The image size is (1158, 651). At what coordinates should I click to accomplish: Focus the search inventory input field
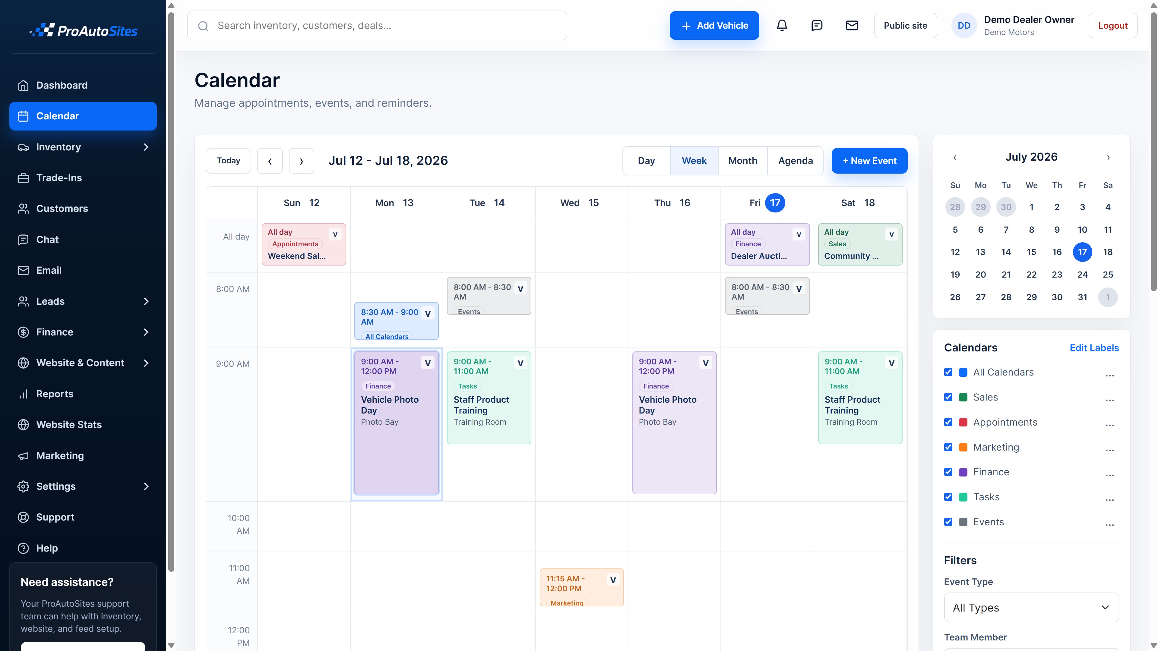point(377,26)
